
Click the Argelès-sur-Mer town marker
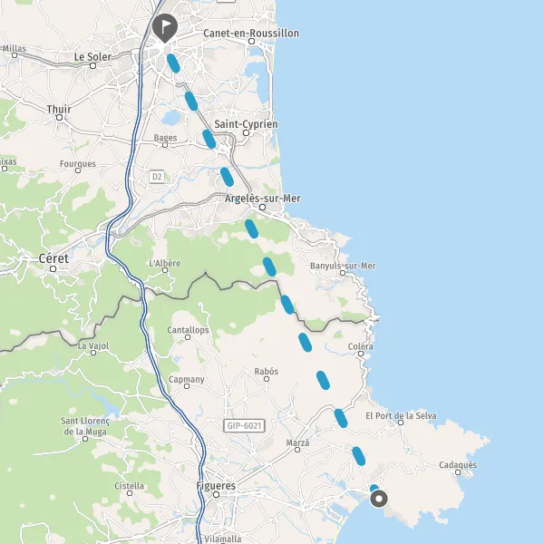[x=263, y=207]
